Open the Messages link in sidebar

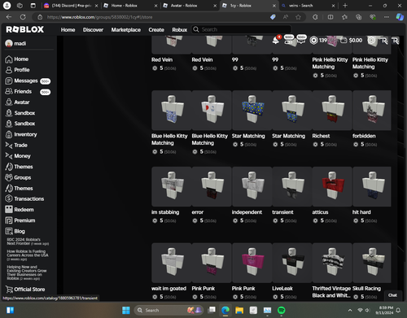pos(26,81)
